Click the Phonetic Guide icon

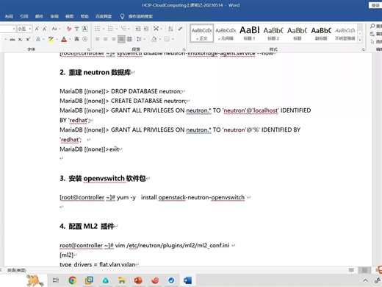[x=77, y=29]
